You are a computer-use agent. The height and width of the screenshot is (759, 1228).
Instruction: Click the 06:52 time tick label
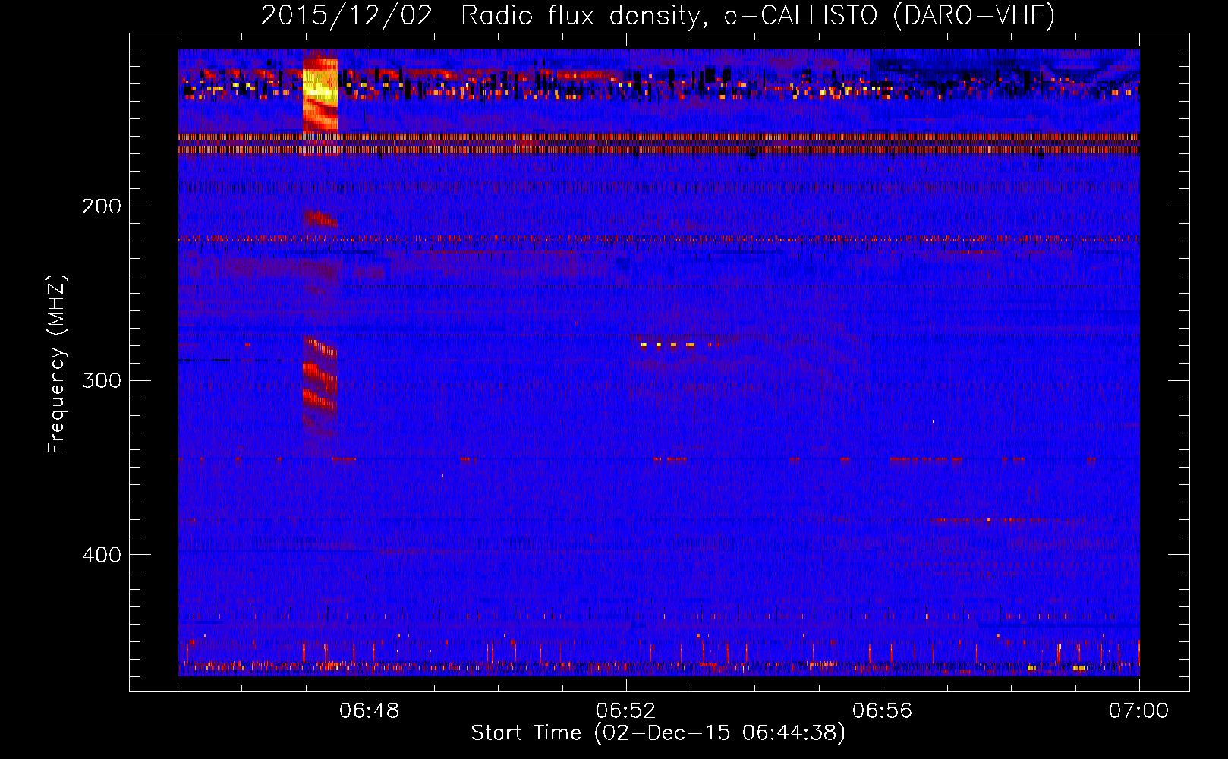pyautogui.click(x=626, y=710)
